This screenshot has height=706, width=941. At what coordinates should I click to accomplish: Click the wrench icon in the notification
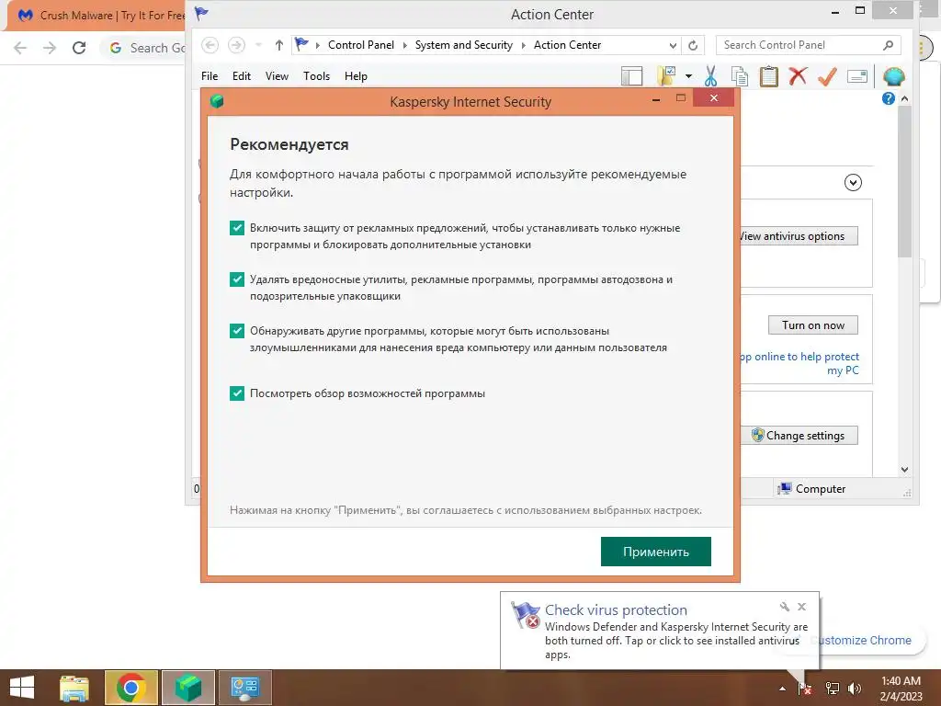(785, 607)
